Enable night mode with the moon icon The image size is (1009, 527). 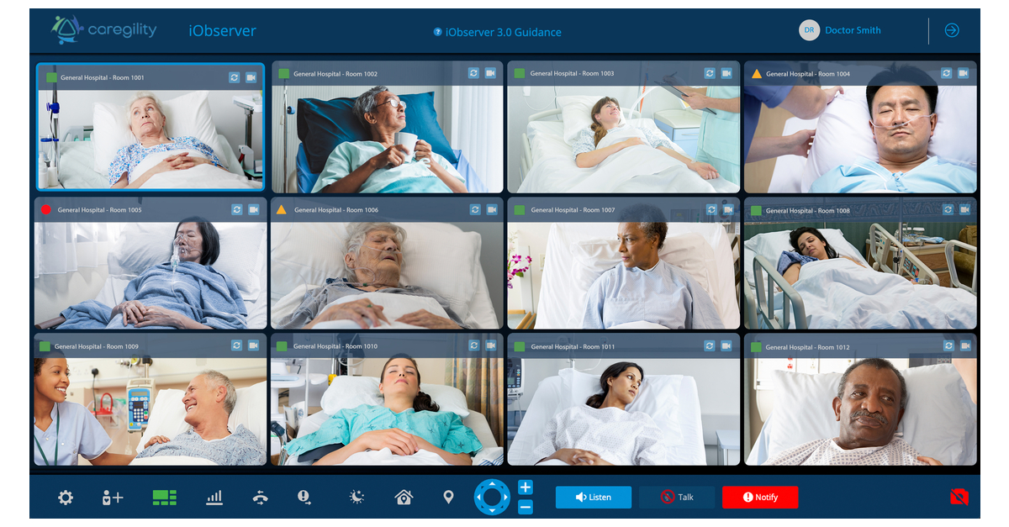click(x=356, y=497)
